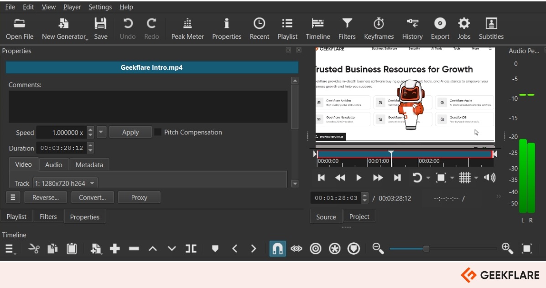The height and width of the screenshot is (288, 546).
Task: Play the video in the player
Action: point(359,178)
